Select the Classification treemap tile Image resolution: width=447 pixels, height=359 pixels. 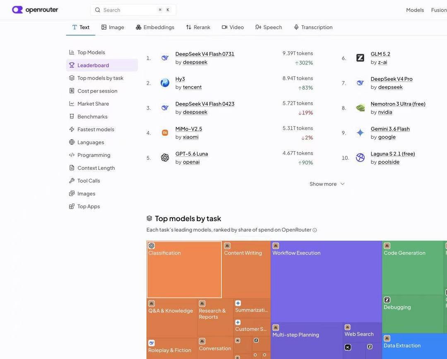[x=184, y=270]
